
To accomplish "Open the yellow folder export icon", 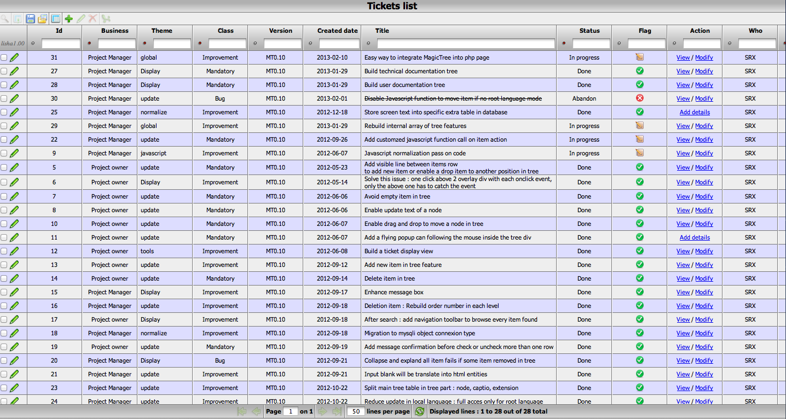I will [x=43, y=18].
